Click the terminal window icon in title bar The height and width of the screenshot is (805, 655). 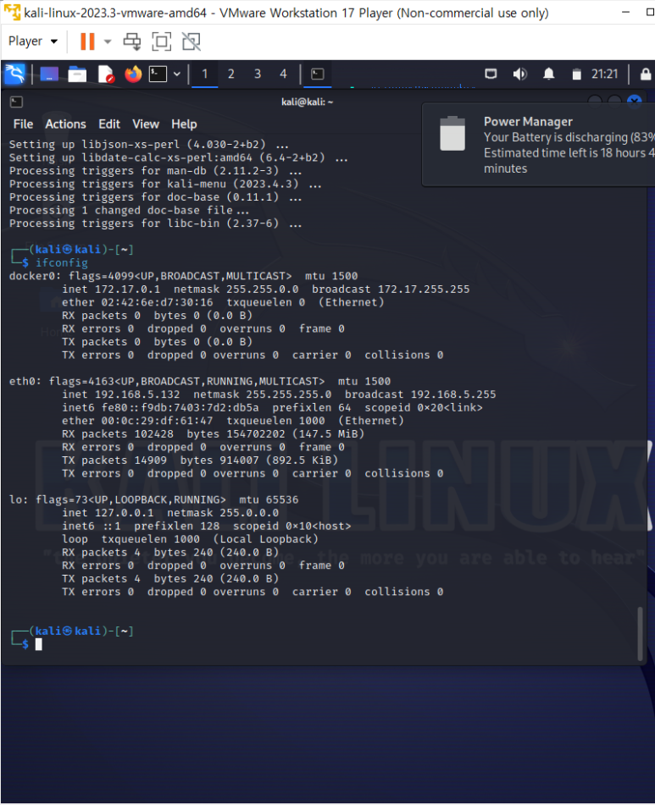16,102
